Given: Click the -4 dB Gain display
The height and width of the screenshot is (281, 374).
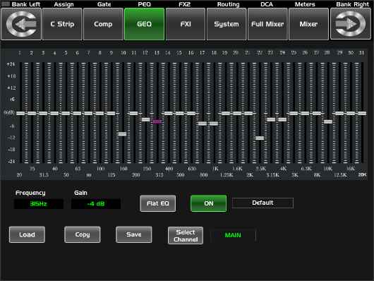Looking at the screenshot, I should pos(96,204).
